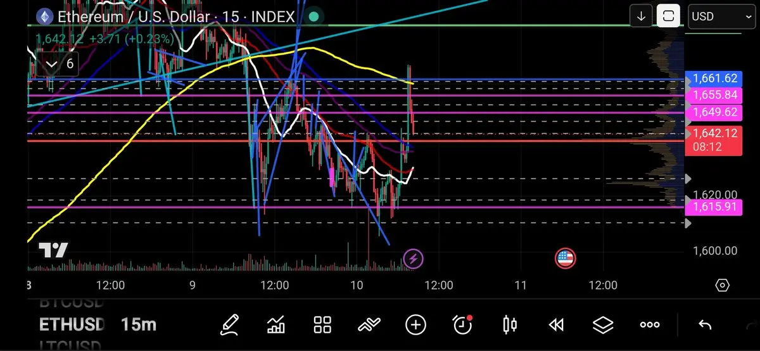
Task: Open chart settings hexagon gear icon
Action: click(723, 285)
